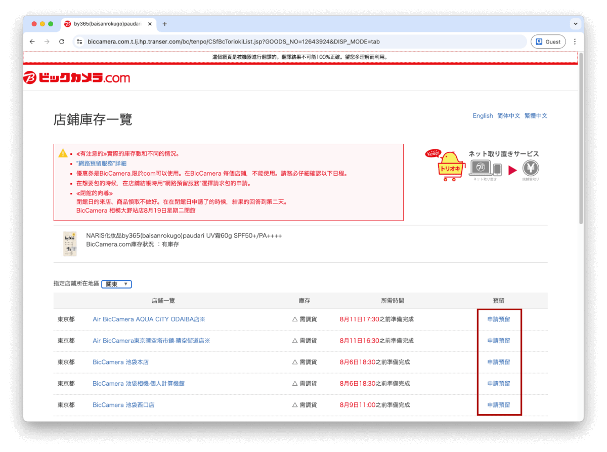Click the BicCamera.com logo
607x452 pixels.
[x=76, y=77]
